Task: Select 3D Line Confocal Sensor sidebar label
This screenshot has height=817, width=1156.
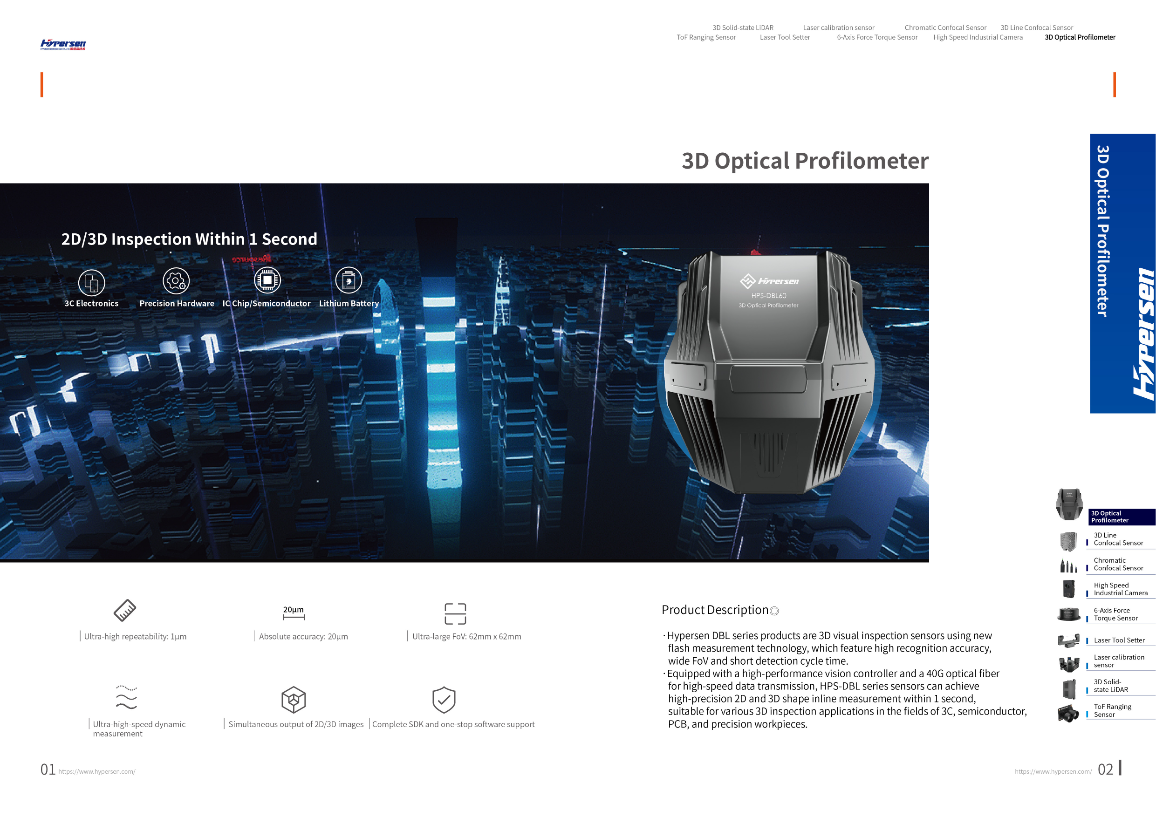Action: point(1118,539)
